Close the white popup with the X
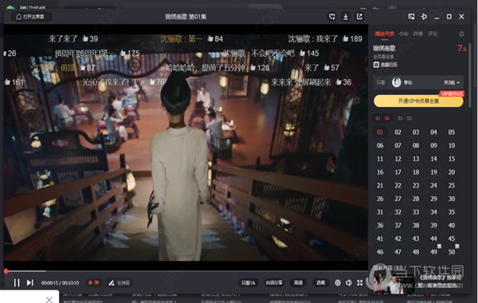 click(x=49, y=299)
